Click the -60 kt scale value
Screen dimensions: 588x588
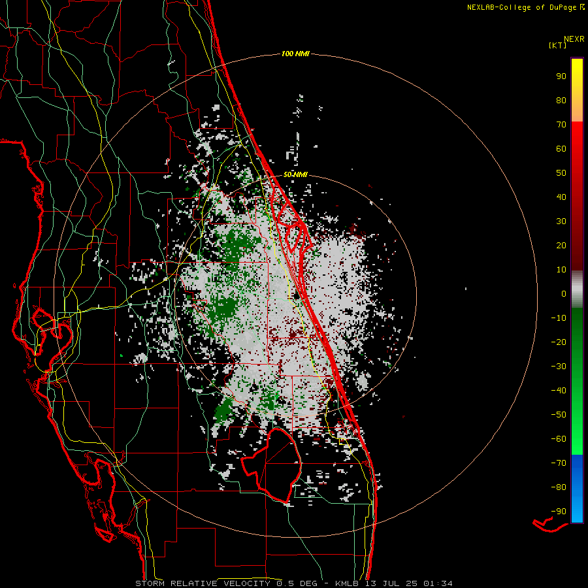pyautogui.click(x=559, y=439)
